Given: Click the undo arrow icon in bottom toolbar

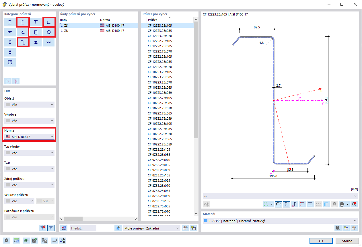Looking at the screenshot, I should (x=54, y=240).
